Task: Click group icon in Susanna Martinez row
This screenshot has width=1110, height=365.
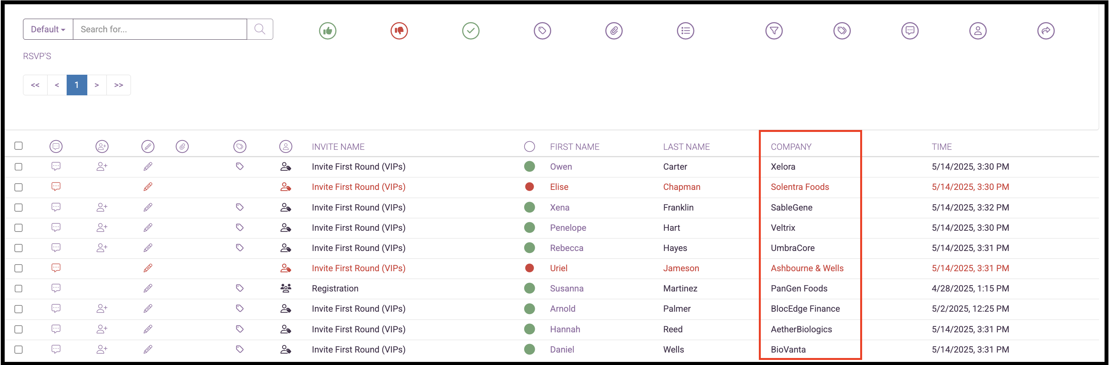Action: pos(286,288)
